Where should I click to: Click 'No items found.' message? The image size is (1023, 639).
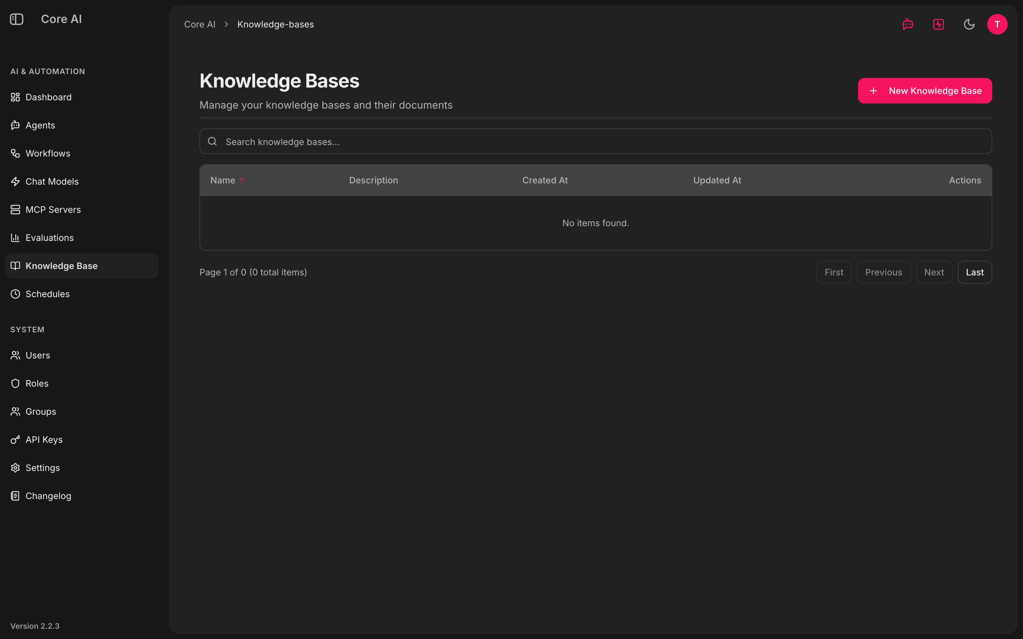pos(596,223)
